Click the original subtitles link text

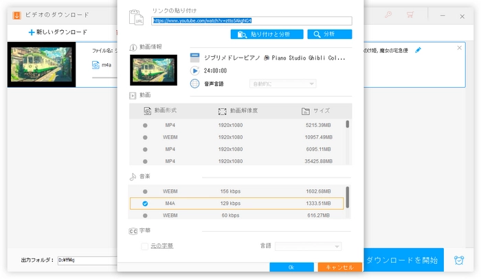162,246
